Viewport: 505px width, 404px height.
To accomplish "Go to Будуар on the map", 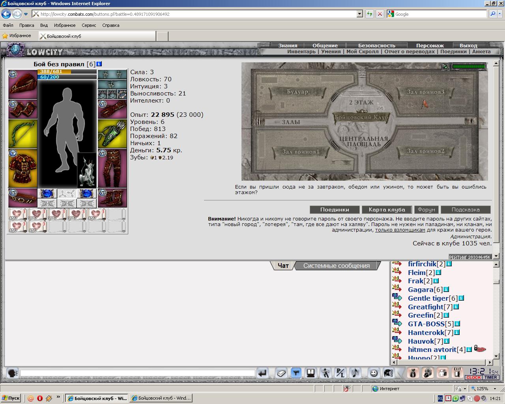I will [x=297, y=92].
